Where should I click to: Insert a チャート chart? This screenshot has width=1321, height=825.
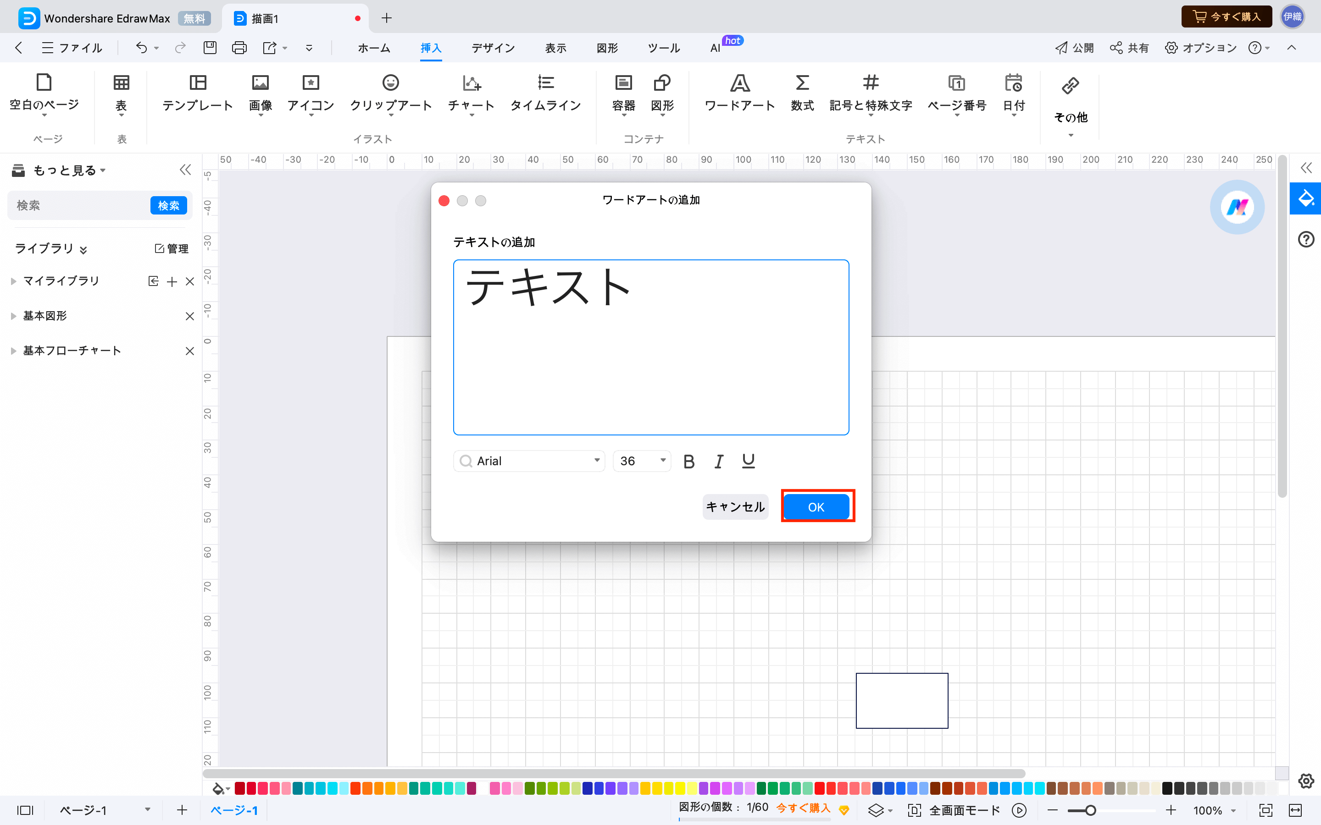(x=471, y=93)
